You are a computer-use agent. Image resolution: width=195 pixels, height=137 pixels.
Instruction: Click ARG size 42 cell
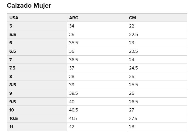pos(97,127)
